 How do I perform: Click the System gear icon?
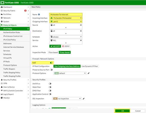coord(2,22)
